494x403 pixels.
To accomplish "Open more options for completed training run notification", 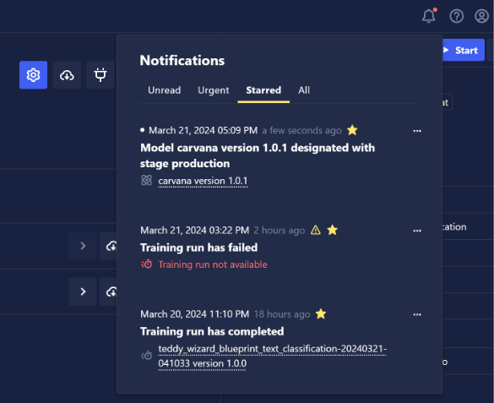I will [x=417, y=314].
